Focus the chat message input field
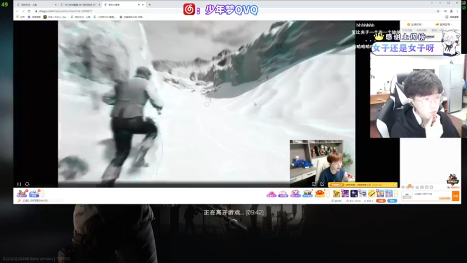Screen dimensions: 467x263 433,196
